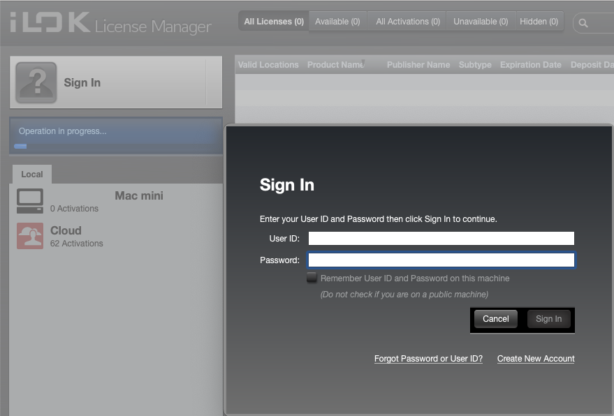Click the user account question mark icon

[36, 82]
